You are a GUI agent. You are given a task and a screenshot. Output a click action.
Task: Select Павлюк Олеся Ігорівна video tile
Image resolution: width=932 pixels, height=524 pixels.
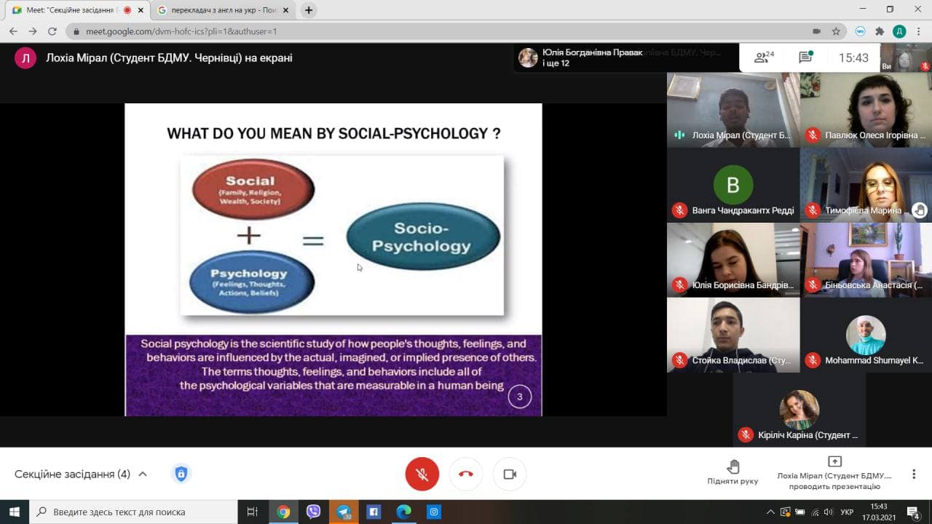point(866,109)
